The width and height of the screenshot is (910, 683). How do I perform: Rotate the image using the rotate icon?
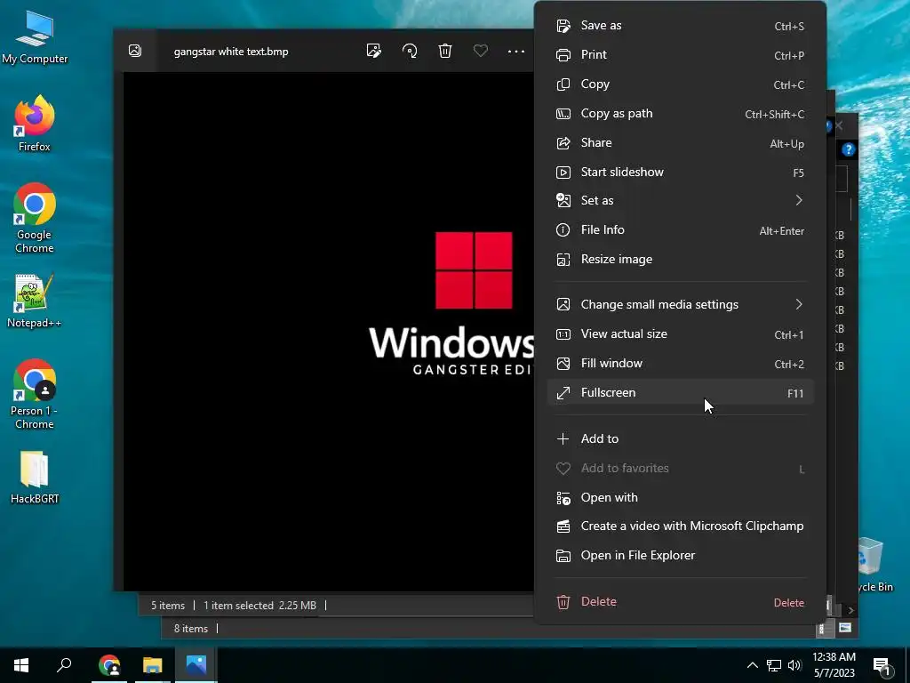pos(410,51)
